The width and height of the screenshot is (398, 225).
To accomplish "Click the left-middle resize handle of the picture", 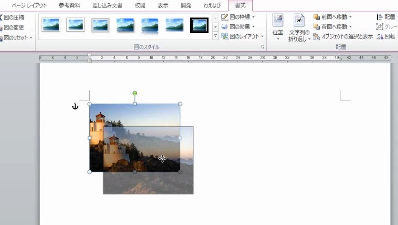I will [89, 138].
